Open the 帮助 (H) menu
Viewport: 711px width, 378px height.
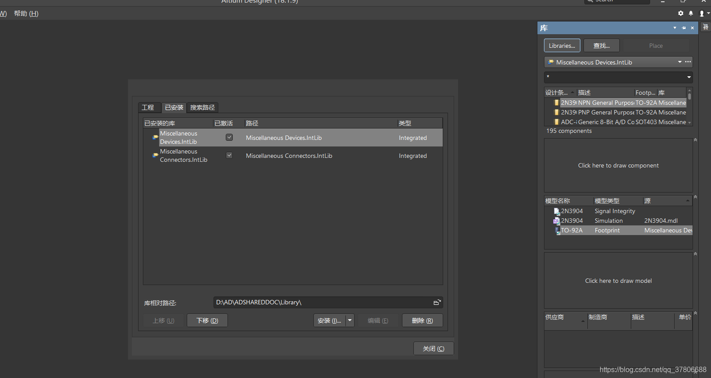[x=26, y=14]
